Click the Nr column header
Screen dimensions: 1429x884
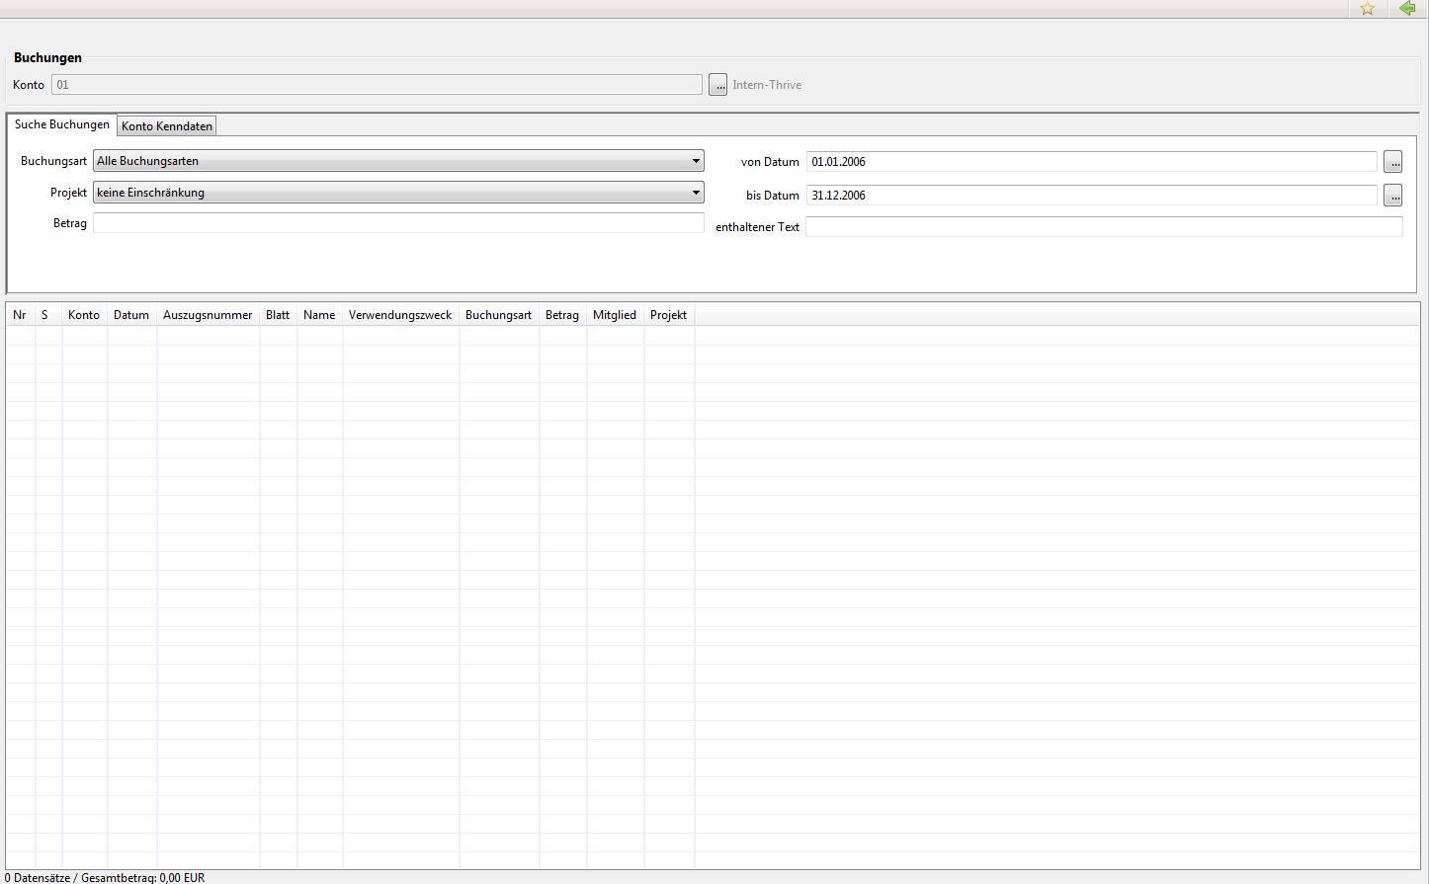(20, 315)
